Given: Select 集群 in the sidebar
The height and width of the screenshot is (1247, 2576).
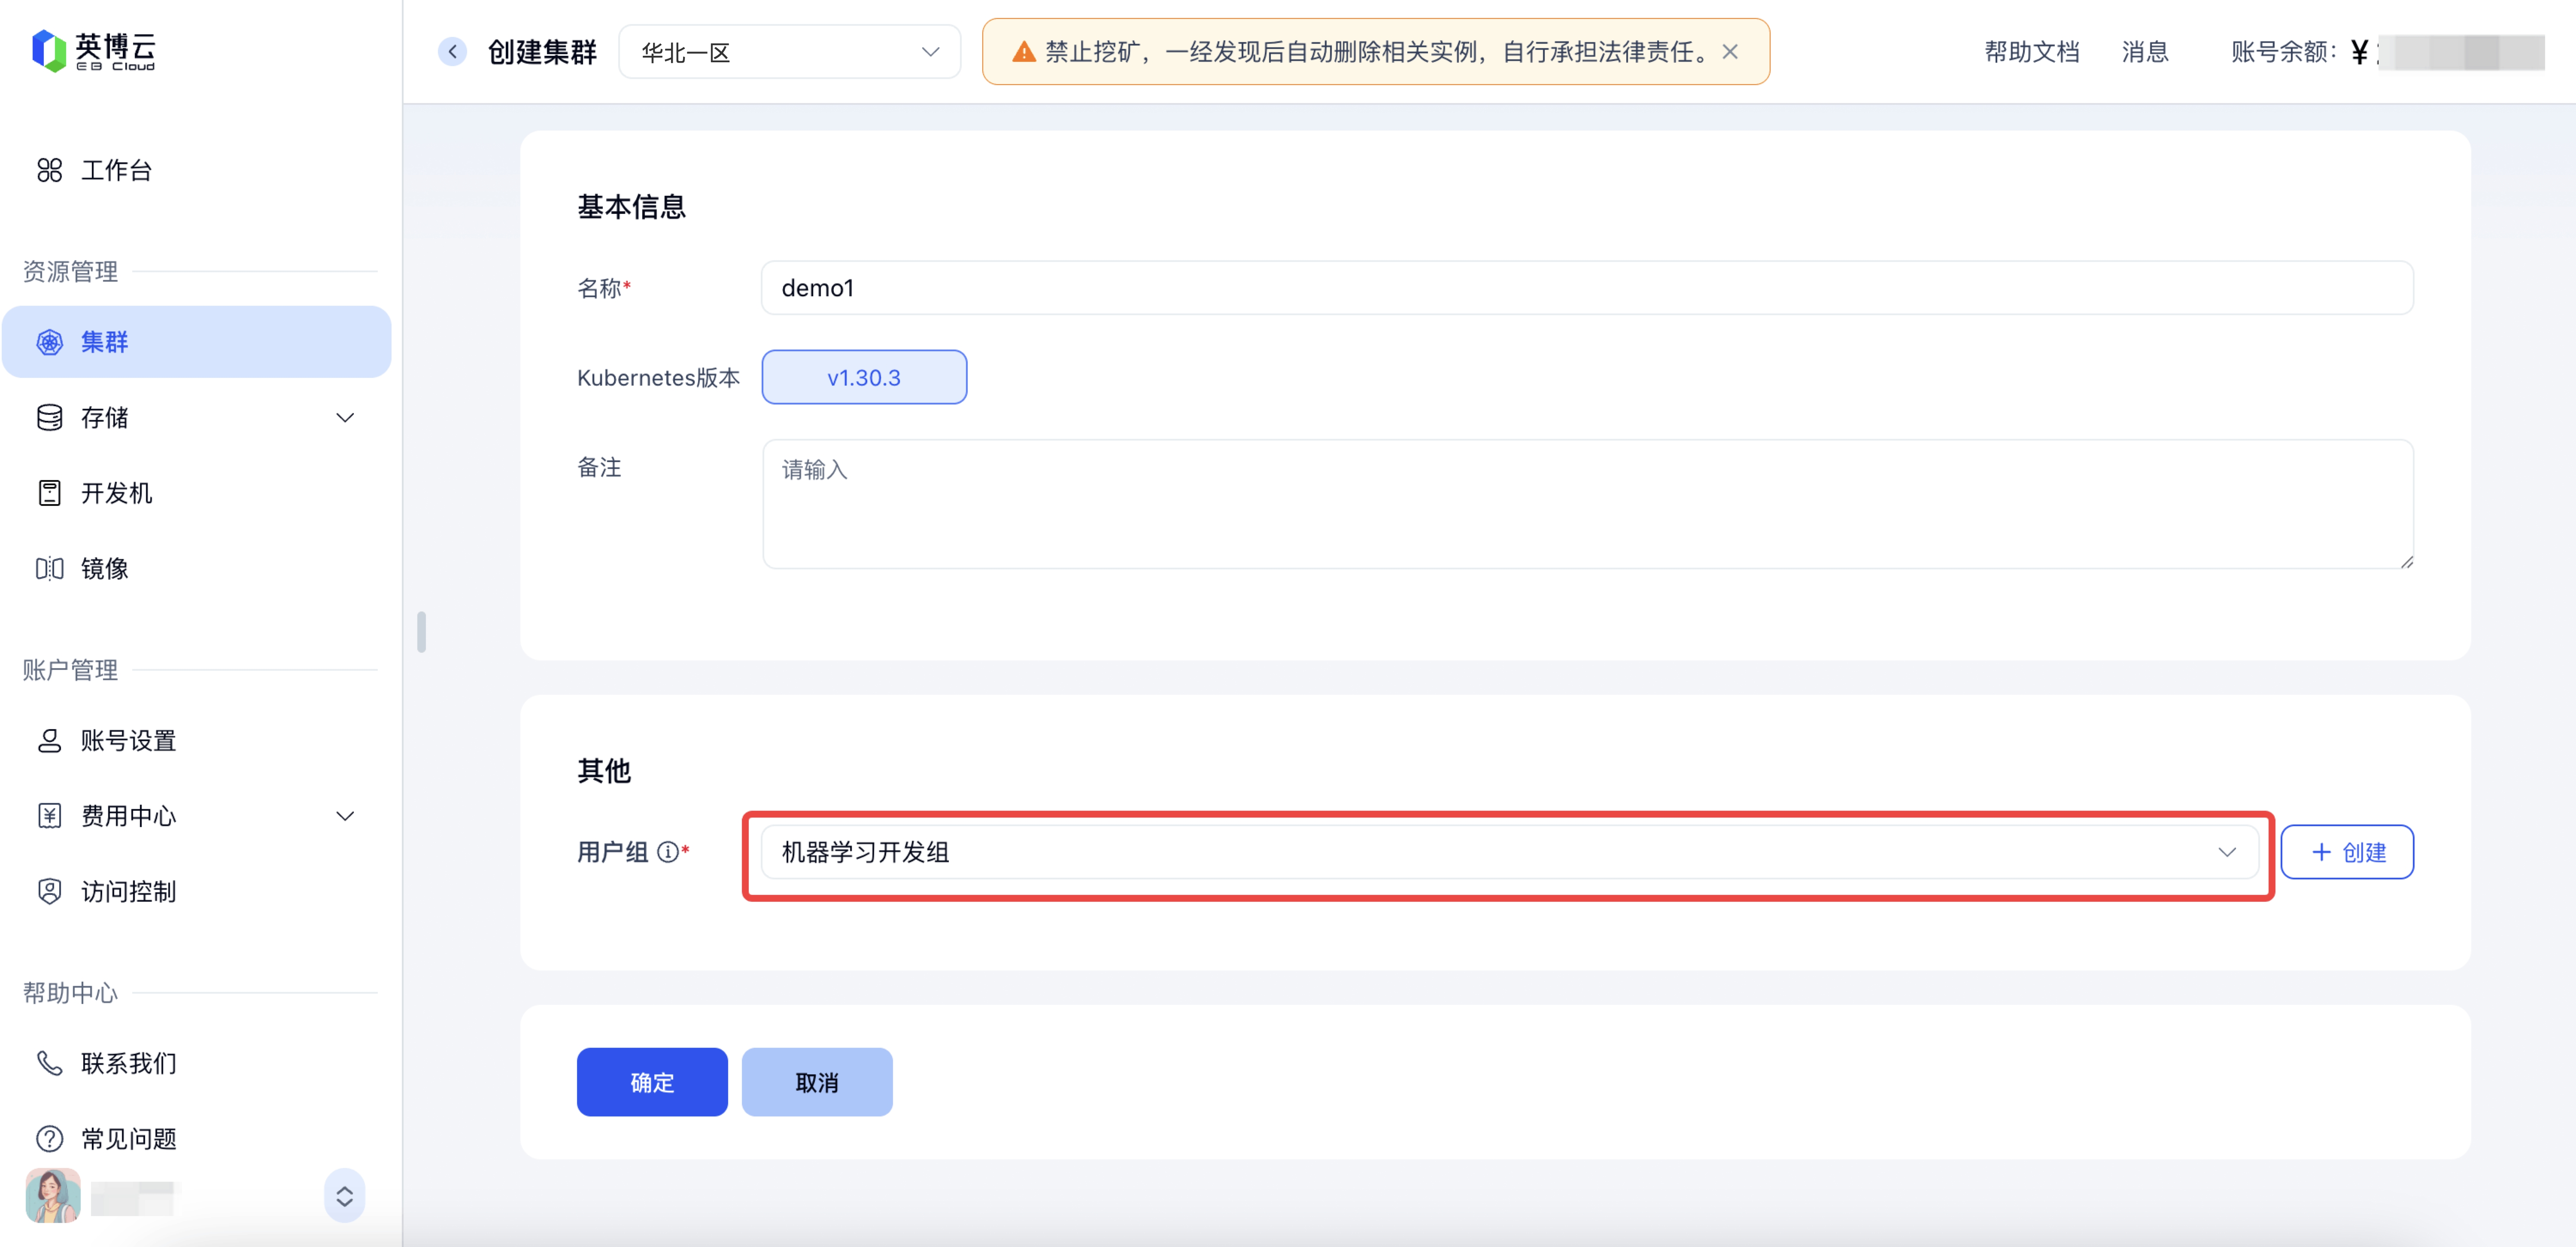Looking at the screenshot, I should (x=196, y=342).
